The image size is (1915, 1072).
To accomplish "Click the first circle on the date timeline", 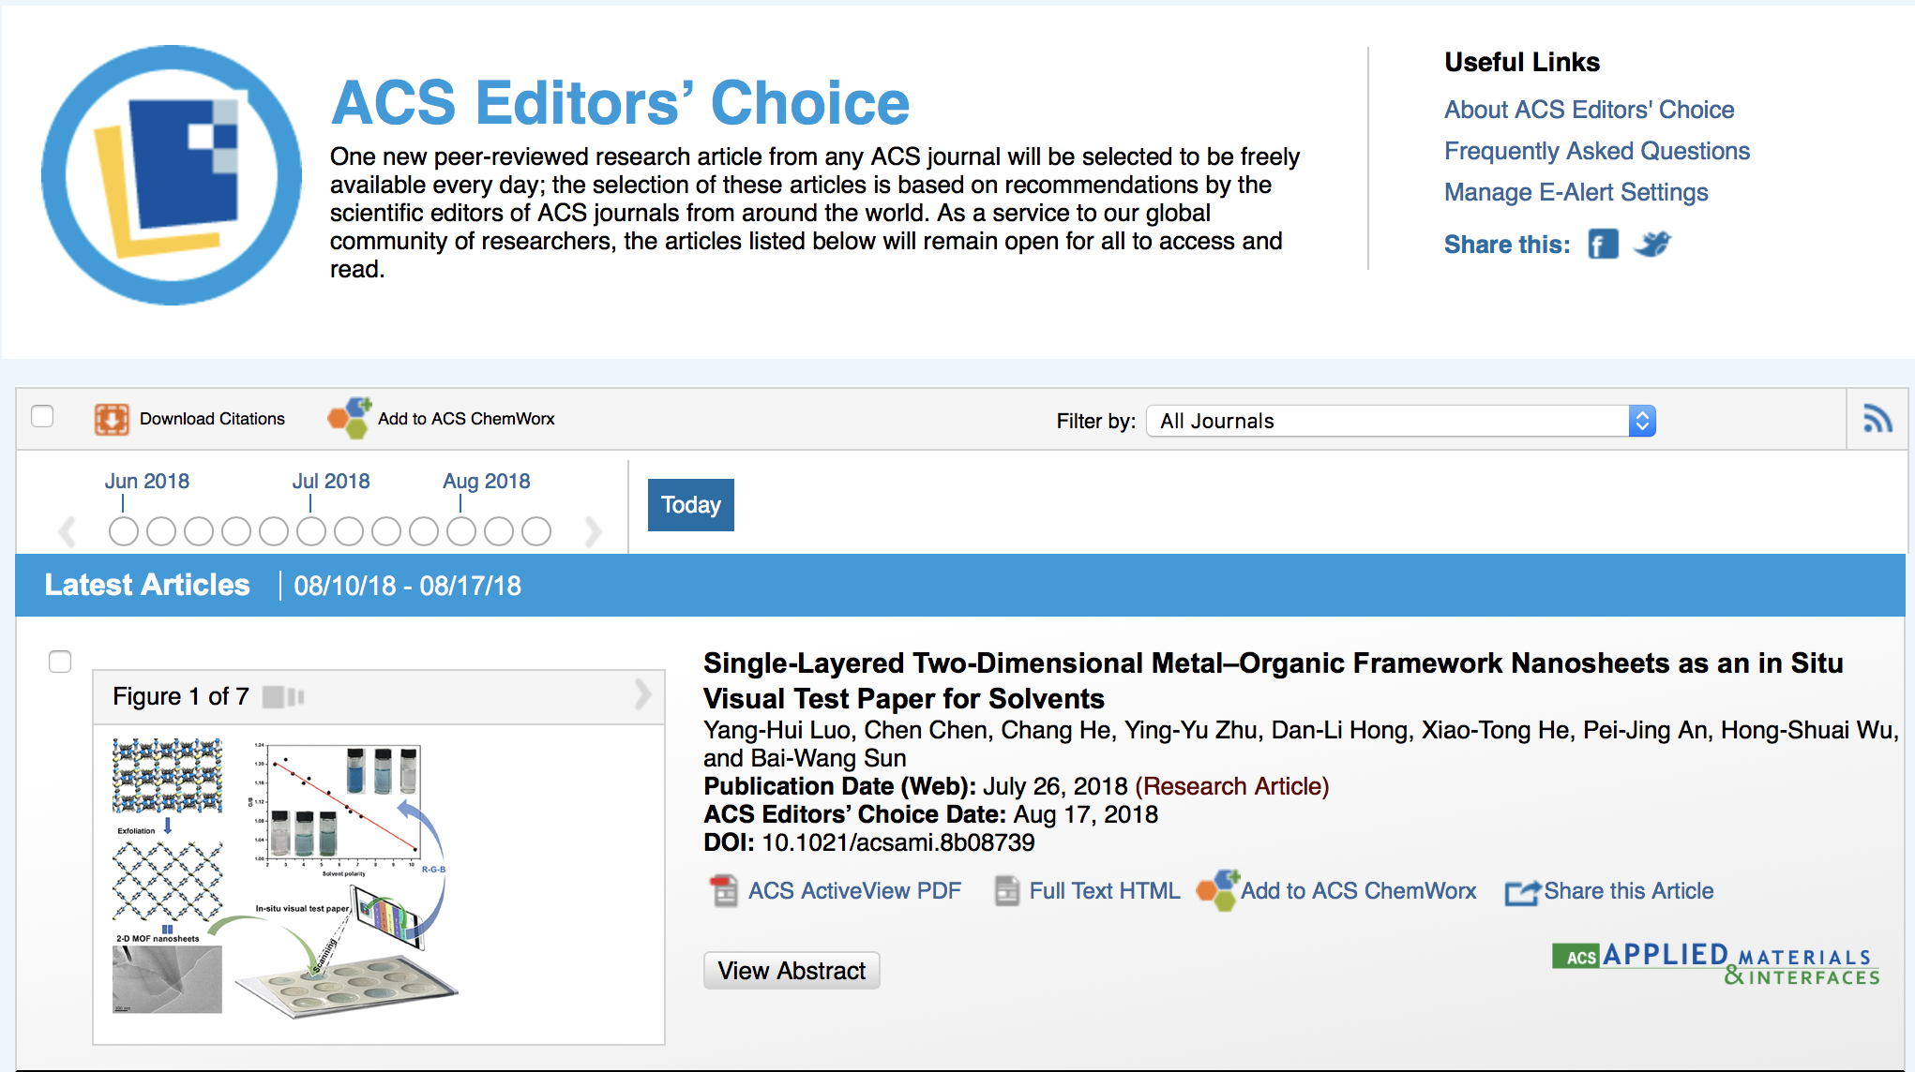I will click(123, 531).
